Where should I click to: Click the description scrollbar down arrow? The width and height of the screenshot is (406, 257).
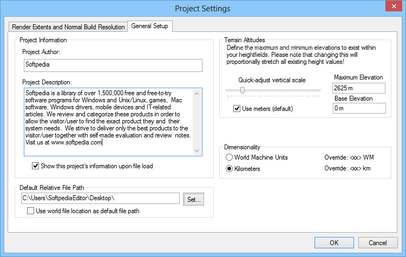click(197, 150)
